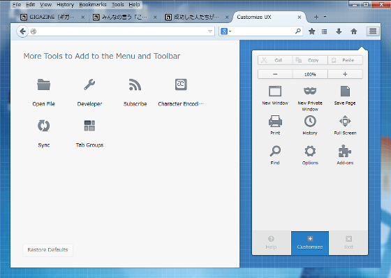The image size is (391, 278).
Task: Close the Customize UX tab
Action: pos(300,17)
